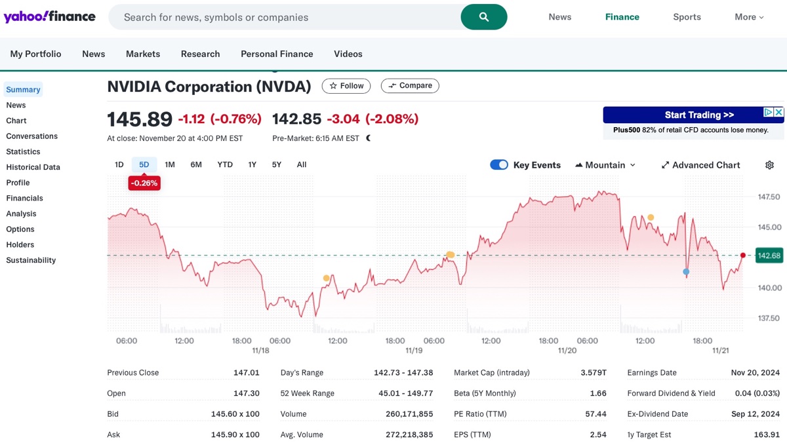Click the green search magnifying glass icon
The image size is (787, 443).
pyautogui.click(x=484, y=16)
